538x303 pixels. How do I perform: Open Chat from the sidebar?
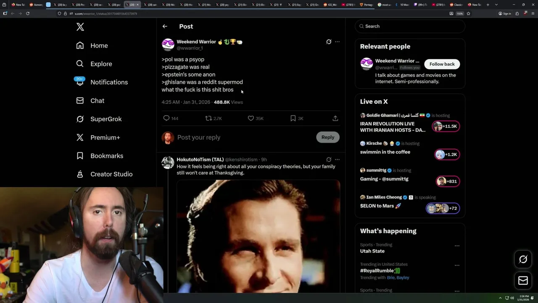click(90, 101)
